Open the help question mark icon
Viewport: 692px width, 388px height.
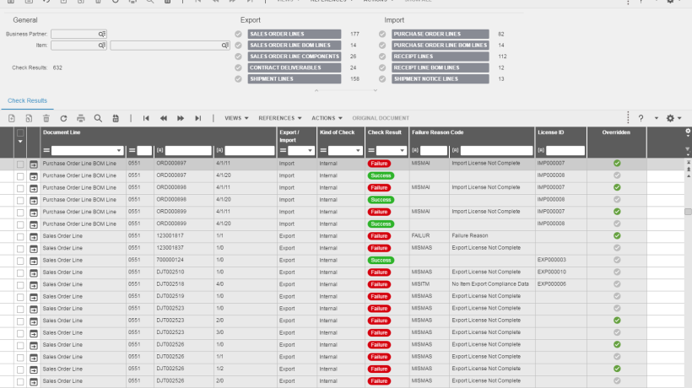point(641,118)
